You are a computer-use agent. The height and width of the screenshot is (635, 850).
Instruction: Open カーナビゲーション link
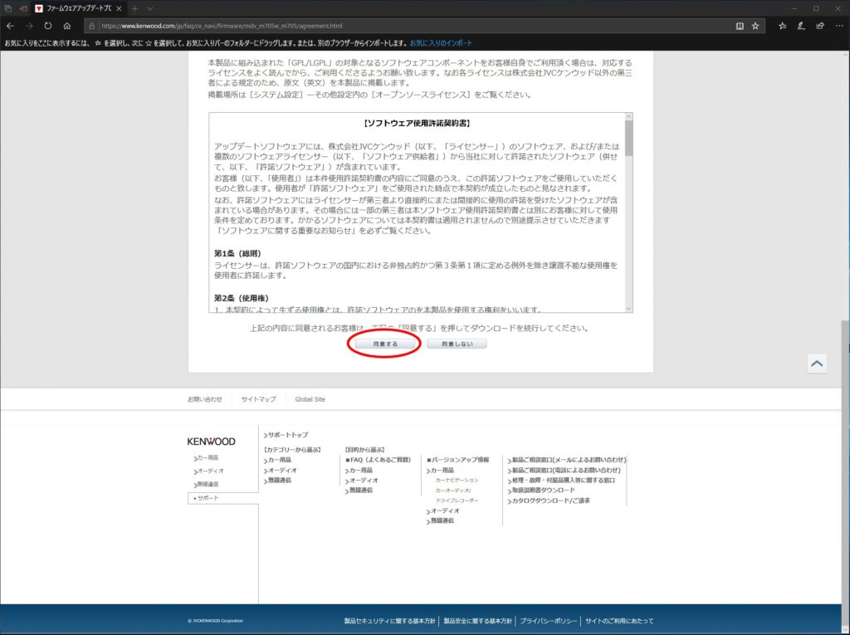coord(457,480)
